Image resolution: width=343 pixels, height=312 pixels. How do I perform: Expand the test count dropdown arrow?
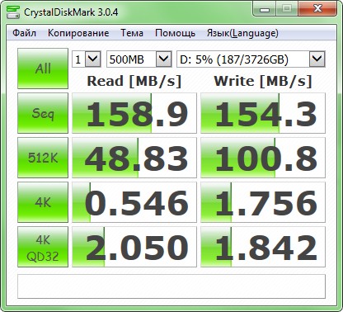tap(93, 59)
